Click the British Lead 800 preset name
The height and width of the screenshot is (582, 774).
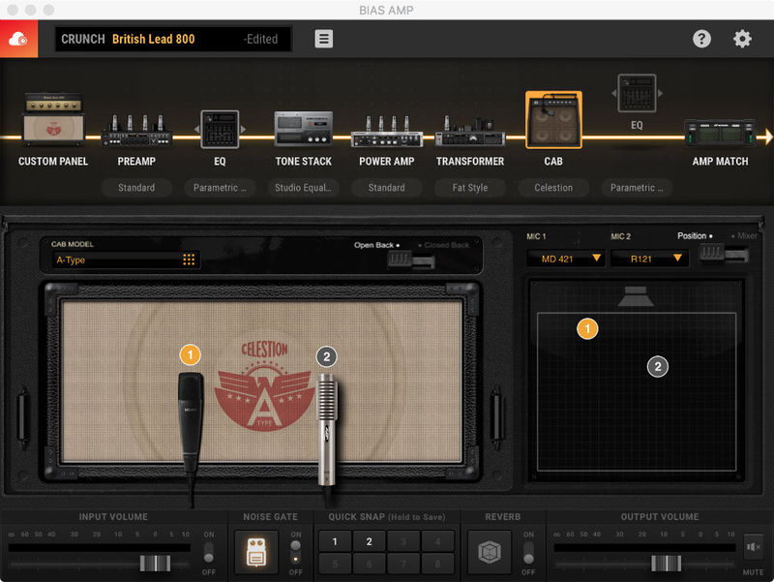pos(154,39)
